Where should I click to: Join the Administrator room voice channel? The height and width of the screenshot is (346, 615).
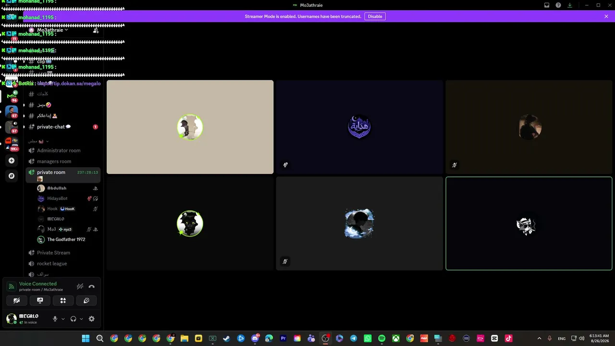point(63,150)
